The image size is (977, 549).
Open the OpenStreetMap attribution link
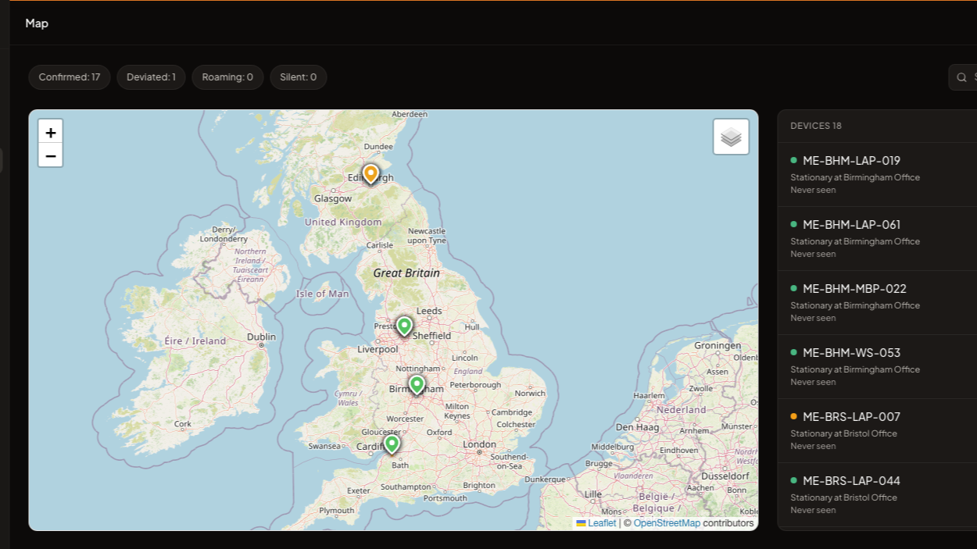(667, 523)
